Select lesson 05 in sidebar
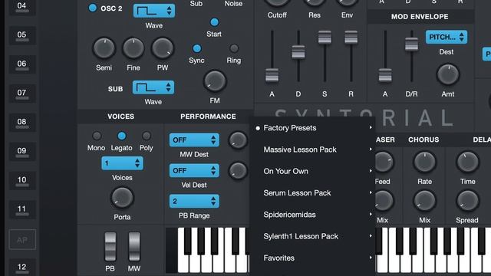491x276 pixels. pos(22,35)
